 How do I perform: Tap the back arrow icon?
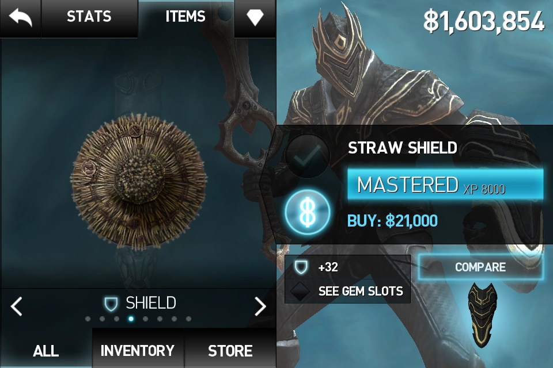[x=21, y=18]
